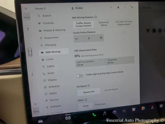Click the toggle icon beside Controls
This screenshot has height=124, width=165.
point(39,23)
